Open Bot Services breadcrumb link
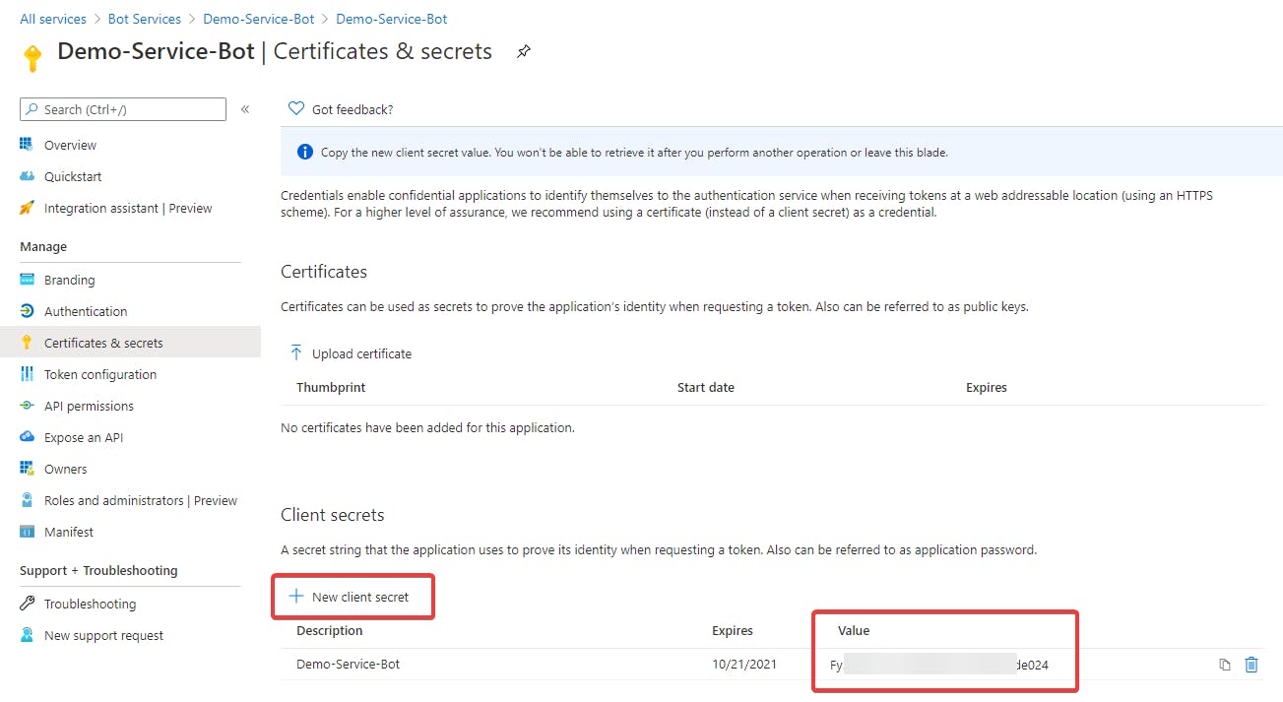This screenshot has width=1283, height=702. coord(145,19)
